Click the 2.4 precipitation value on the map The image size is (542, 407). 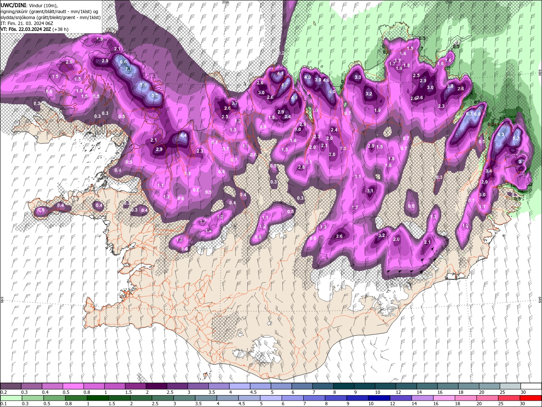[334, 130]
